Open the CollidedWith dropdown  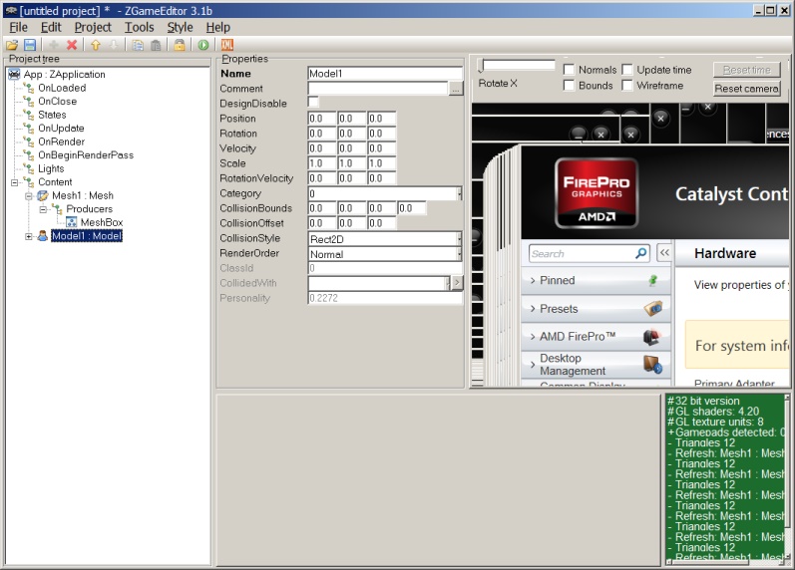click(448, 283)
